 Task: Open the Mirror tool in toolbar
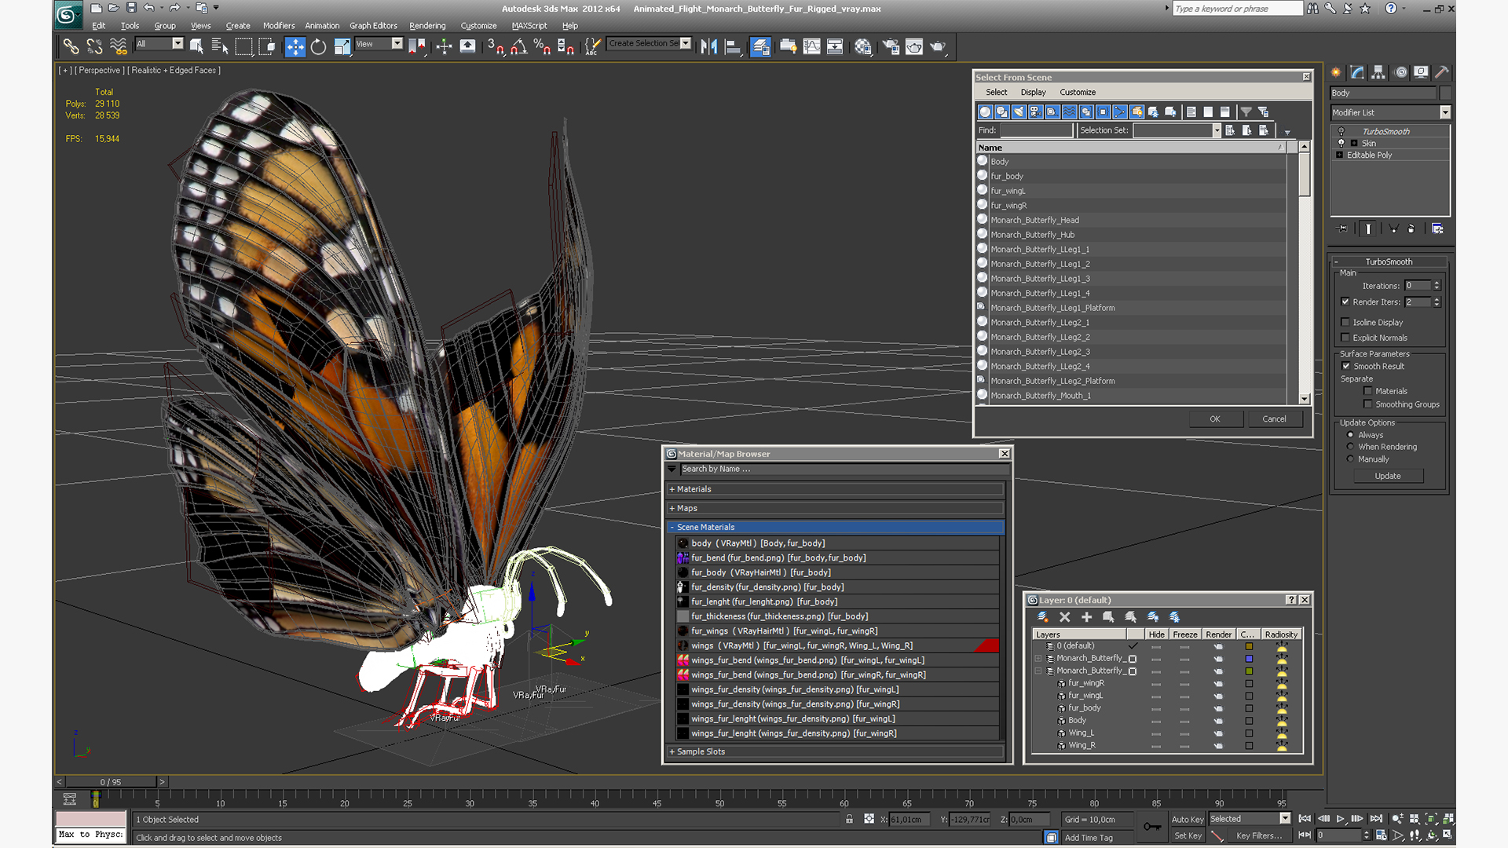(x=708, y=47)
